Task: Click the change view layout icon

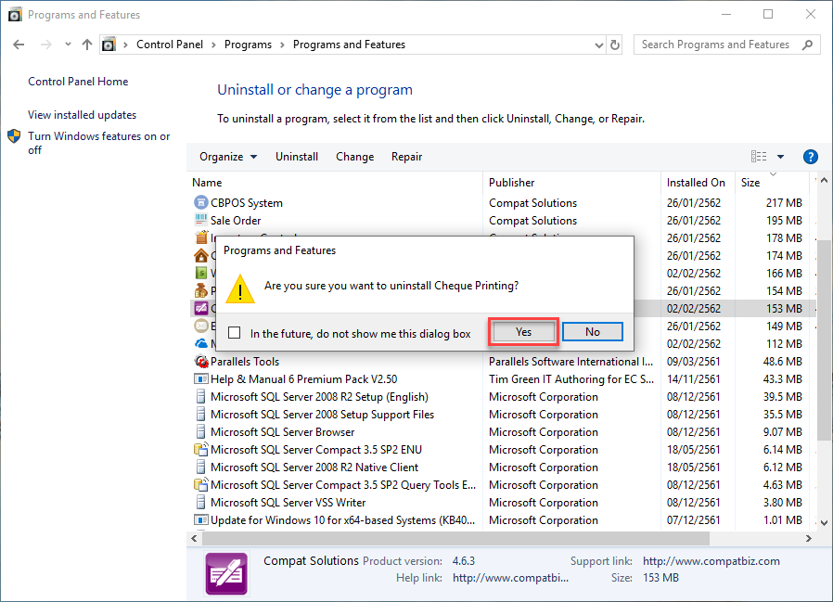Action: [x=759, y=156]
